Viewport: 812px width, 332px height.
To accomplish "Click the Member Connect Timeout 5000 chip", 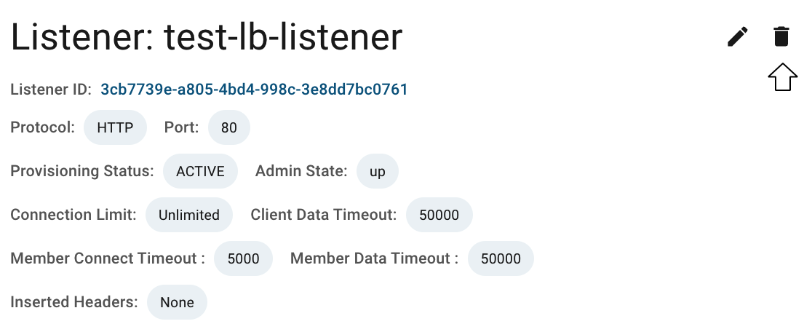I will point(244,258).
